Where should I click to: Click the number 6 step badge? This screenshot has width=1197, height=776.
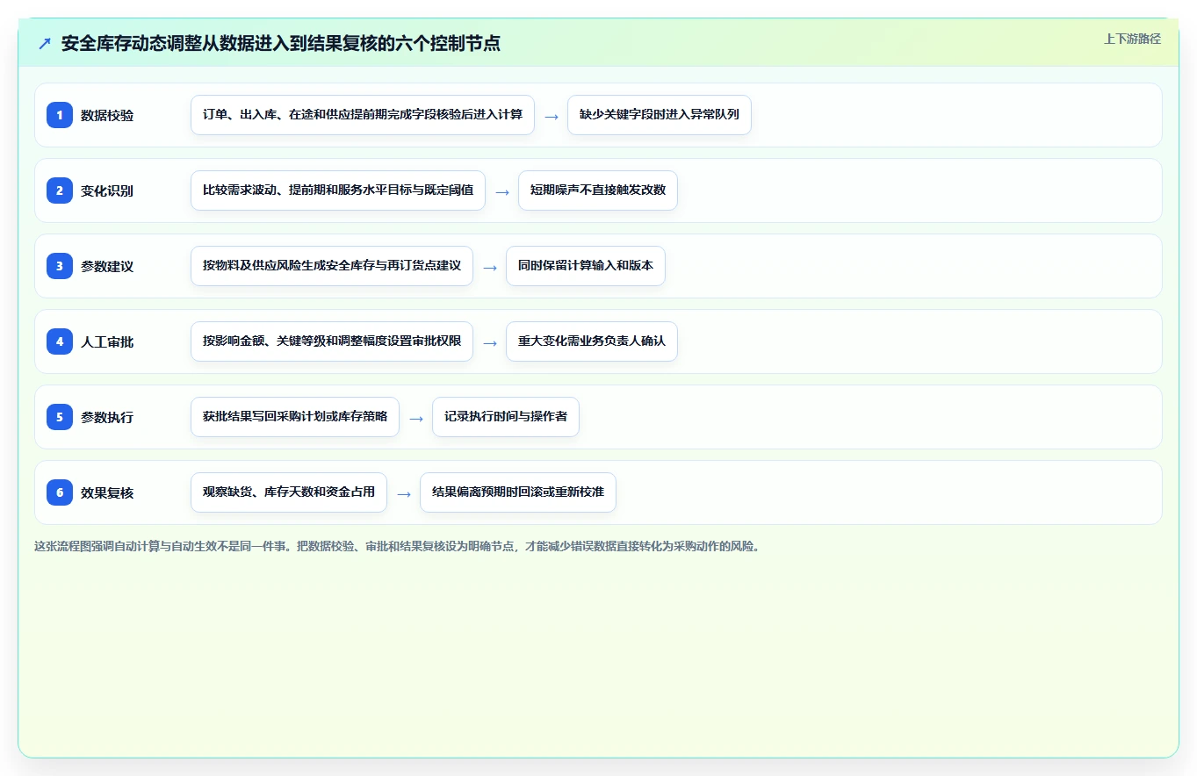pos(60,492)
